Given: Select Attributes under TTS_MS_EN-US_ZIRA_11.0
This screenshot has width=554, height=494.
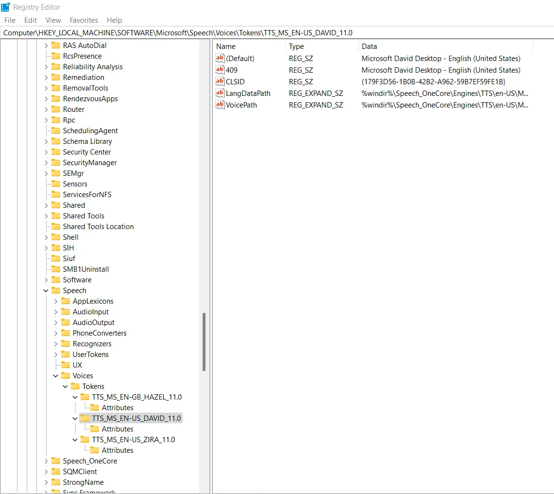Looking at the screenshot, I should coord(117,450).
